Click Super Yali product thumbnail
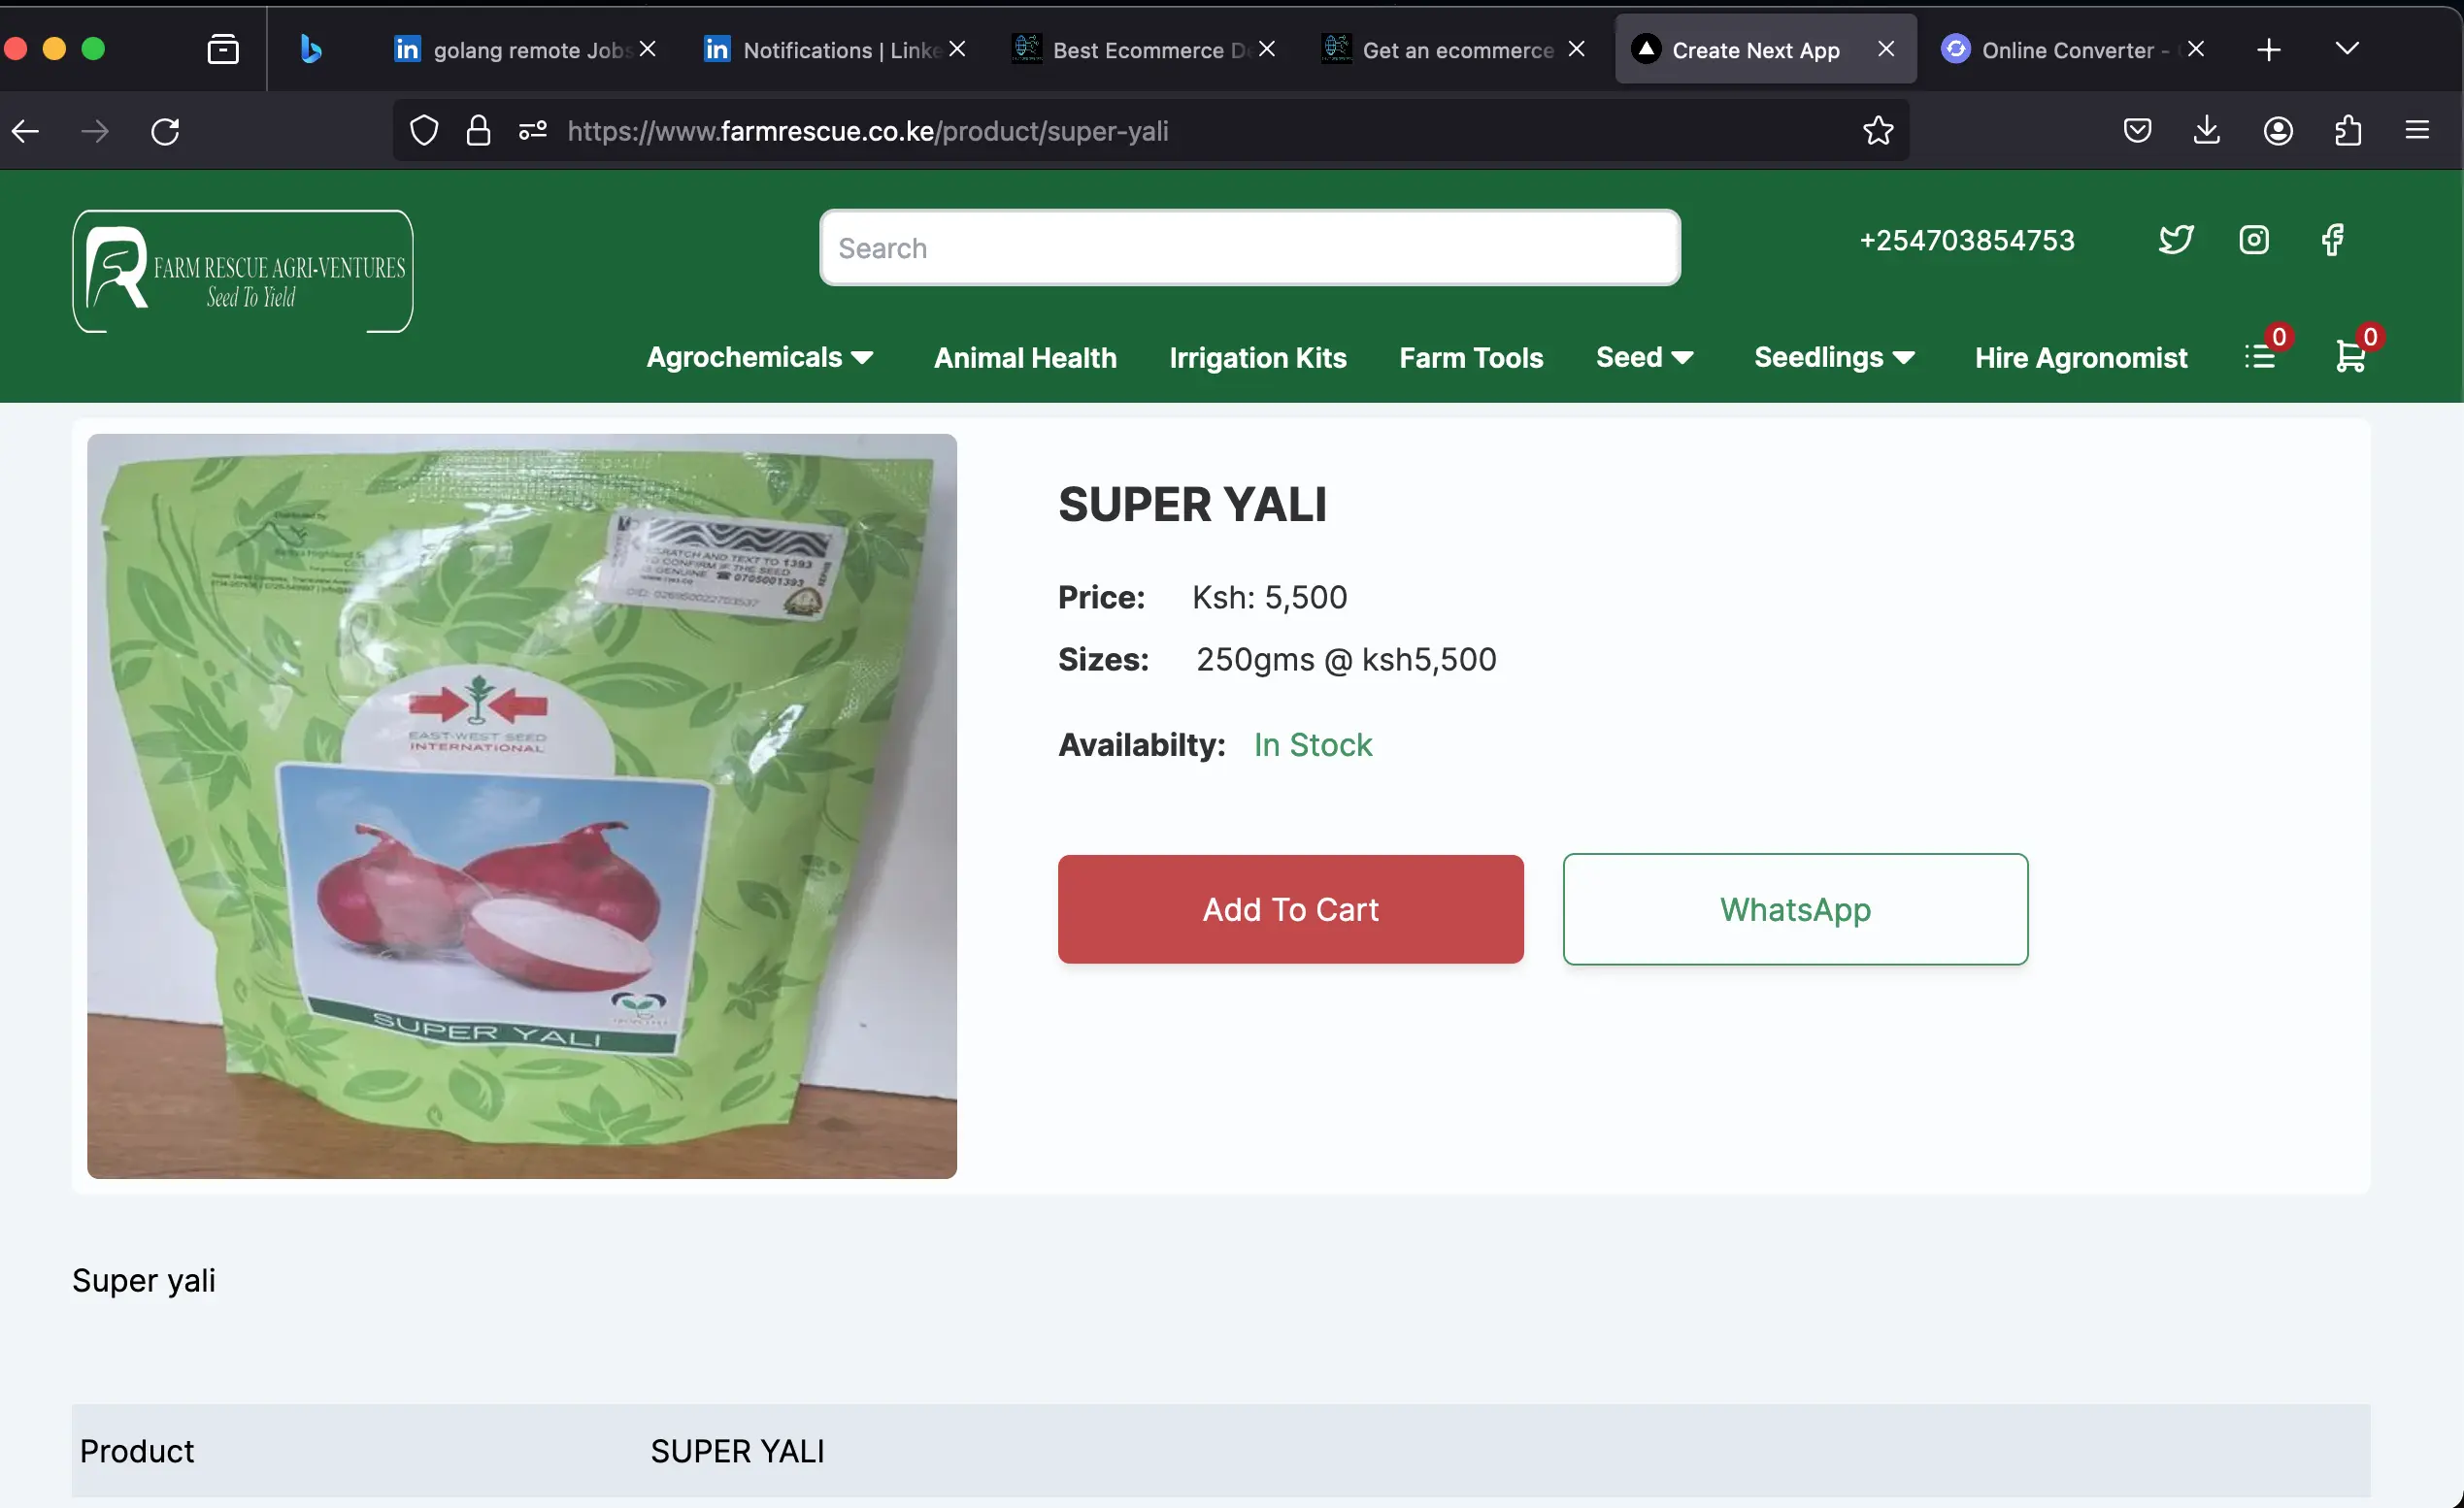 pyautogui.click(x=522, y=805)
